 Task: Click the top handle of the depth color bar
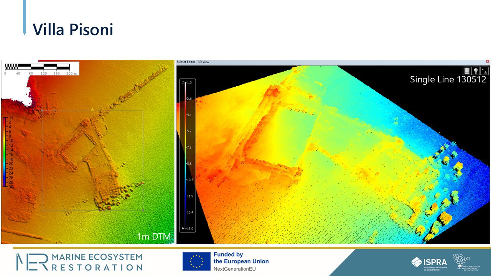tap(183, 82)
